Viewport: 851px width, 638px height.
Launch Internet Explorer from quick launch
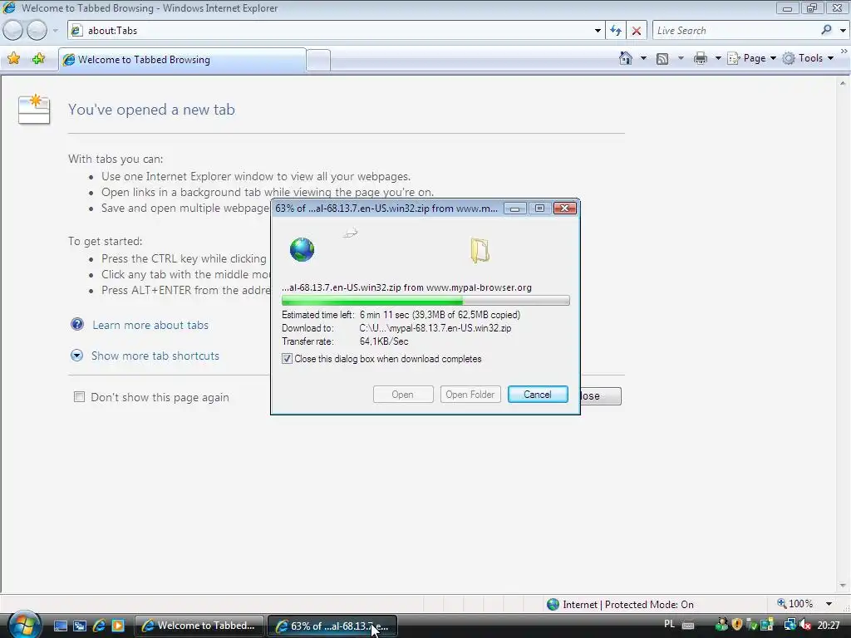point(99,626)
